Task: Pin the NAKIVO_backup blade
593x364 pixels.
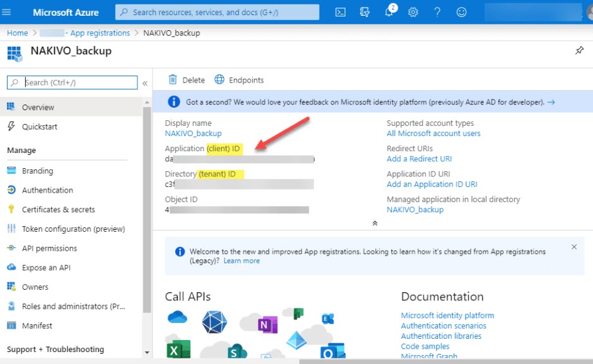Action: [579, 51]
